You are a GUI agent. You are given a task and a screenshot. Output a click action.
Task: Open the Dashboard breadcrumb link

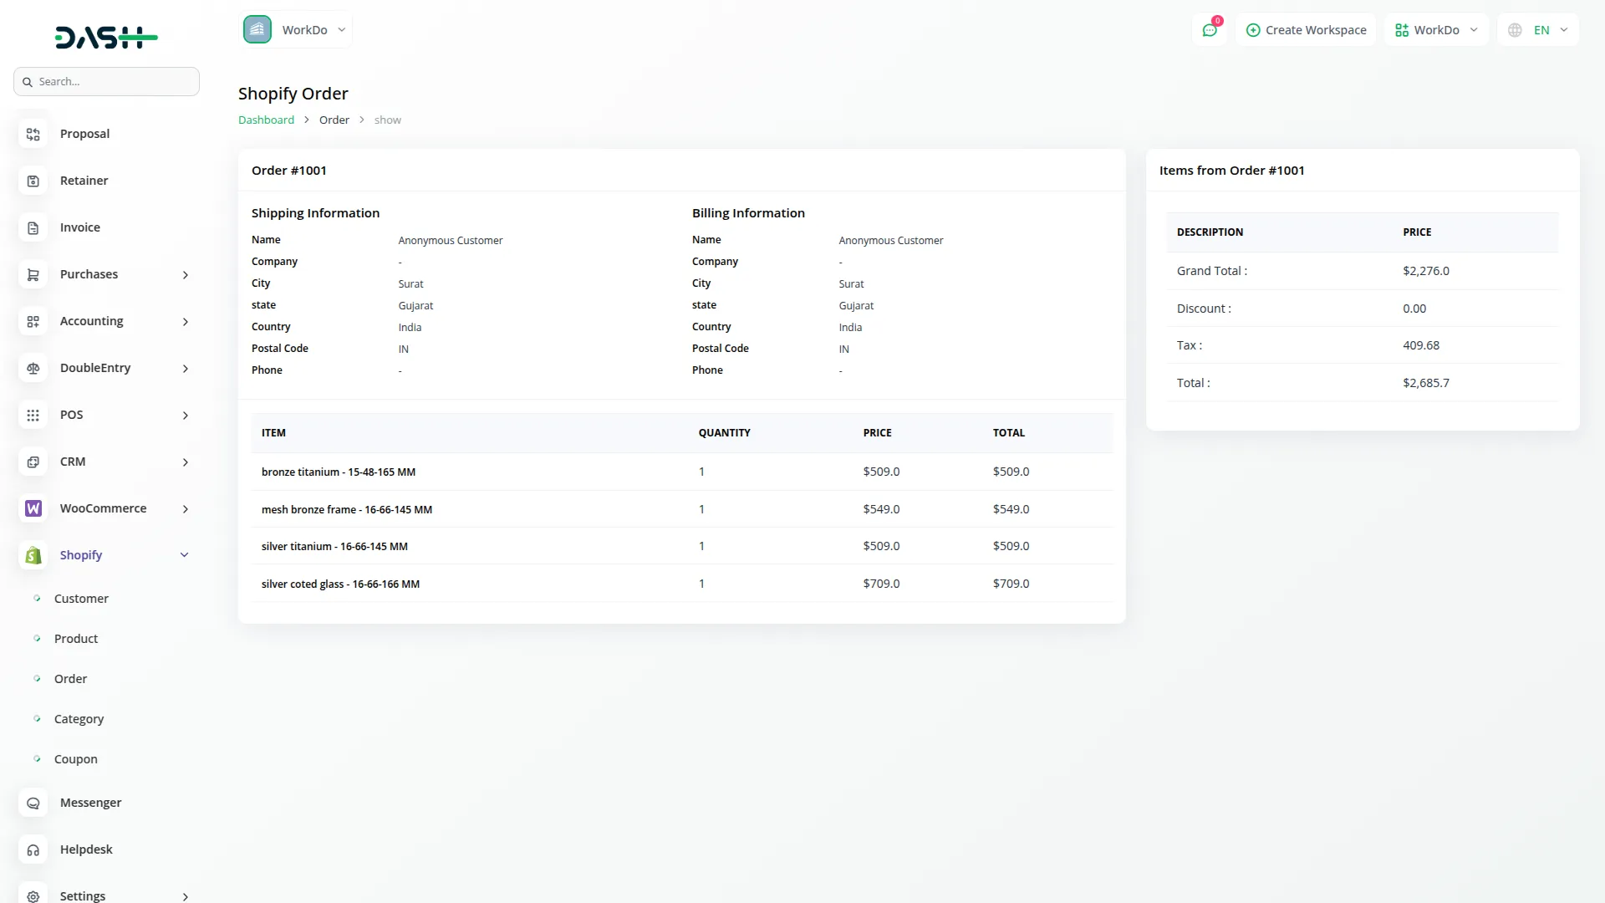(x=265, y=120)
